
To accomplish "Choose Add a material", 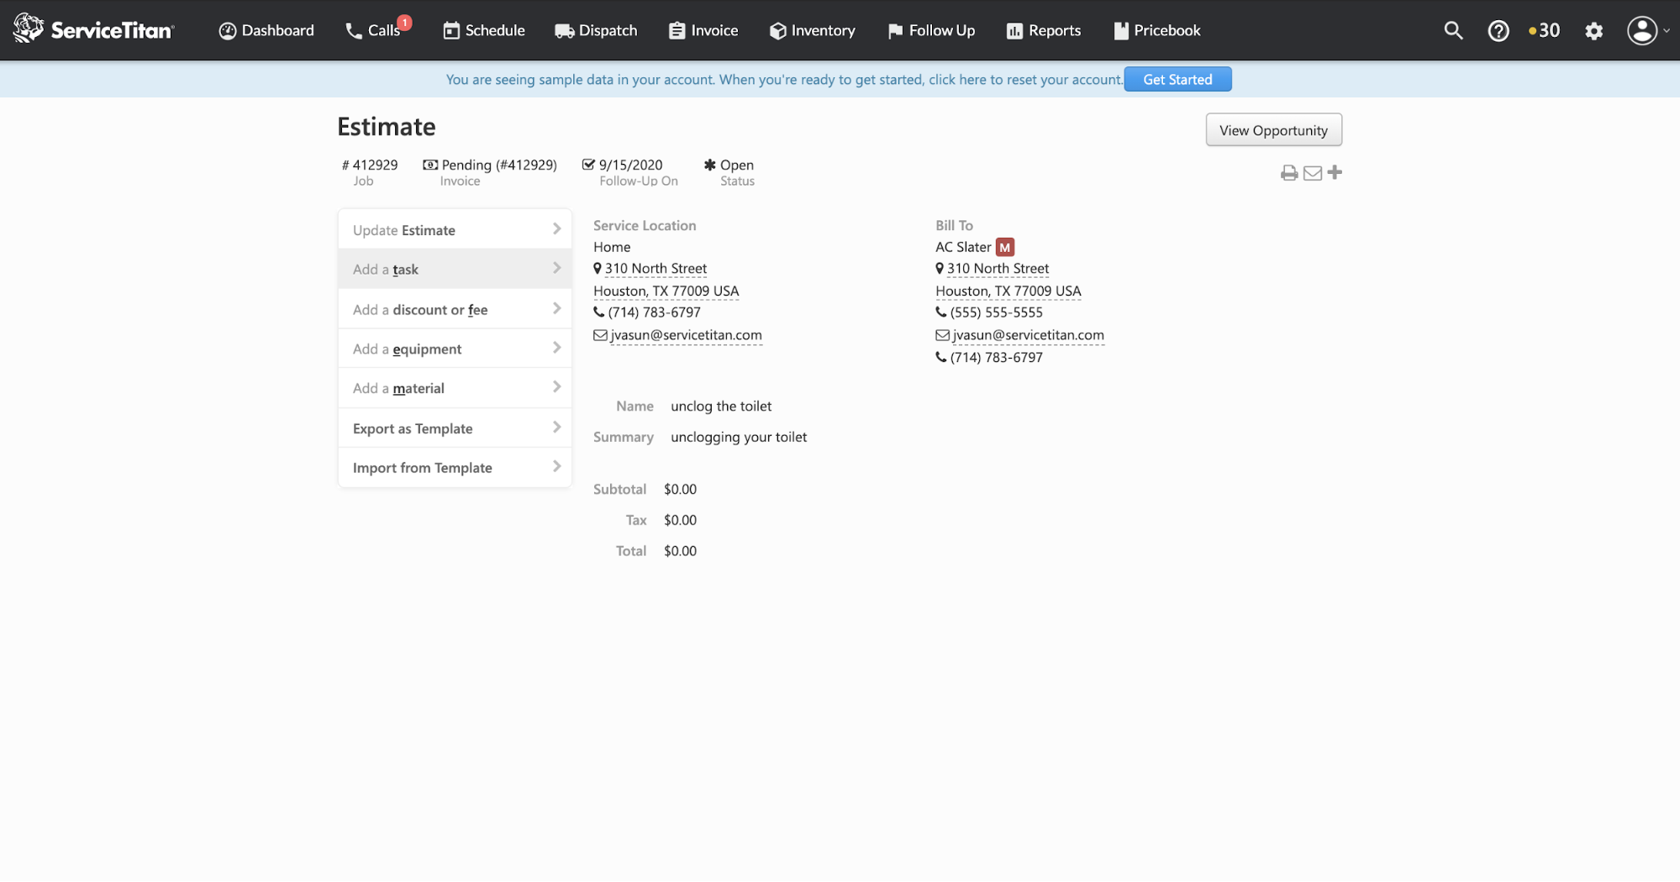I will pyautogui.click(x=455, y=388).
